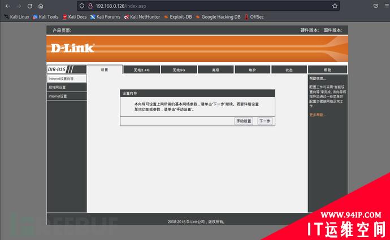Open the 更多帮助 link
The width and height of the screenshot is (390, 240).
pyautogui.click(x=318, y=115)
